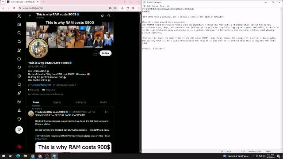Viewport: 283px width, 159px height.
Task: Open the t.me/RAM900RAM profile link
Action: tap(41, 85)
